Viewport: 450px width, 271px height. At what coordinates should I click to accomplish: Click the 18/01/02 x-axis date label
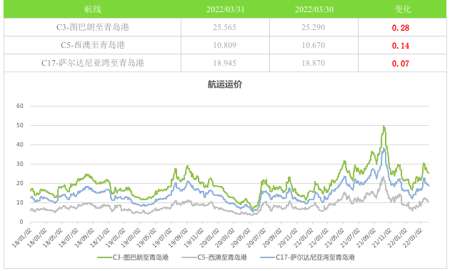point(22,238)
